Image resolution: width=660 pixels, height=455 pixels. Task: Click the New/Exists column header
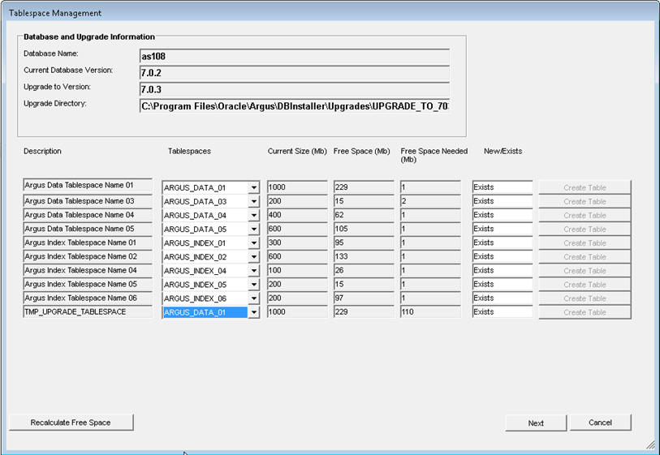tap(503, 151)
